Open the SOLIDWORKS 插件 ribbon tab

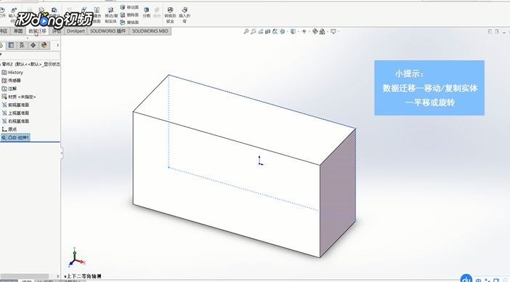(x=108, y=31)
